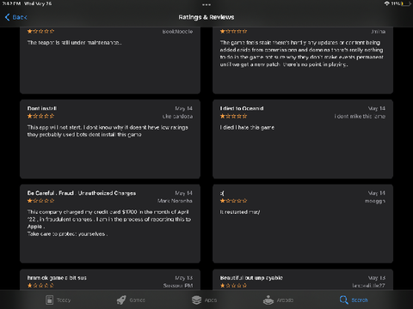Open the 'hmm ok game a bit sus' review title

coord(57,278)
